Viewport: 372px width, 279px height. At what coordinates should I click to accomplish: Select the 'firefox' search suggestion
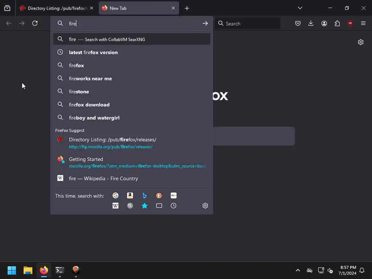pyautogui.click(x=132, y=65)
